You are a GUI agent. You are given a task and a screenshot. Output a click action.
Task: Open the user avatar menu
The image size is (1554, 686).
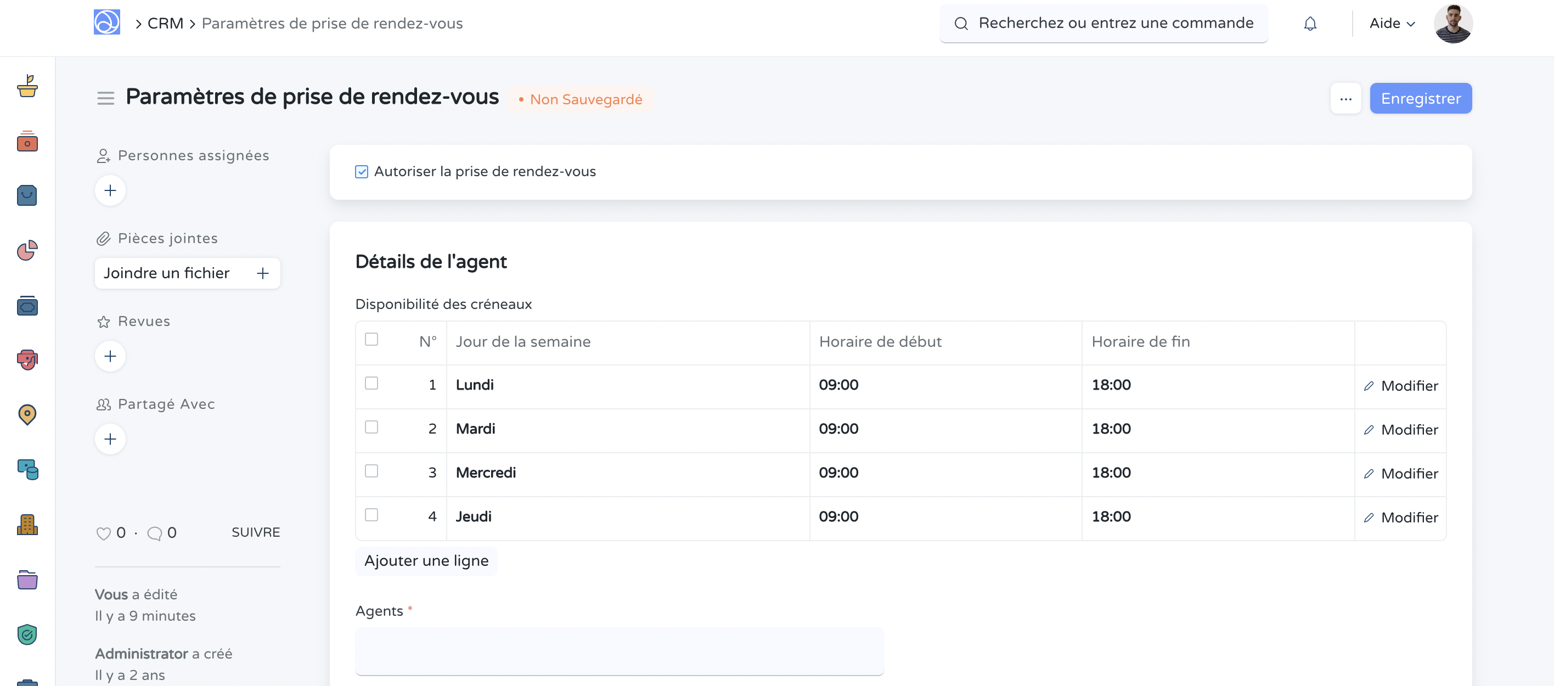pos(1452,24)
